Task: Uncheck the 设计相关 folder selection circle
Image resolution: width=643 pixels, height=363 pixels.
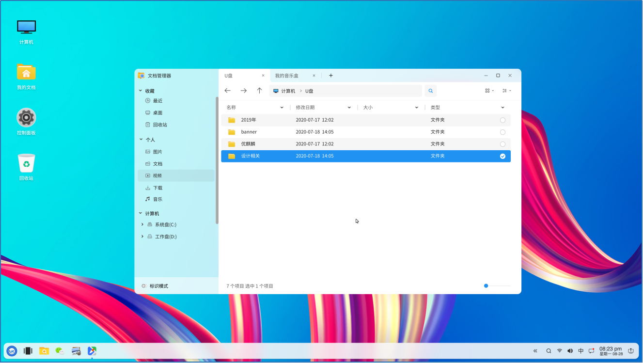Action: click(x=502, y=156)
